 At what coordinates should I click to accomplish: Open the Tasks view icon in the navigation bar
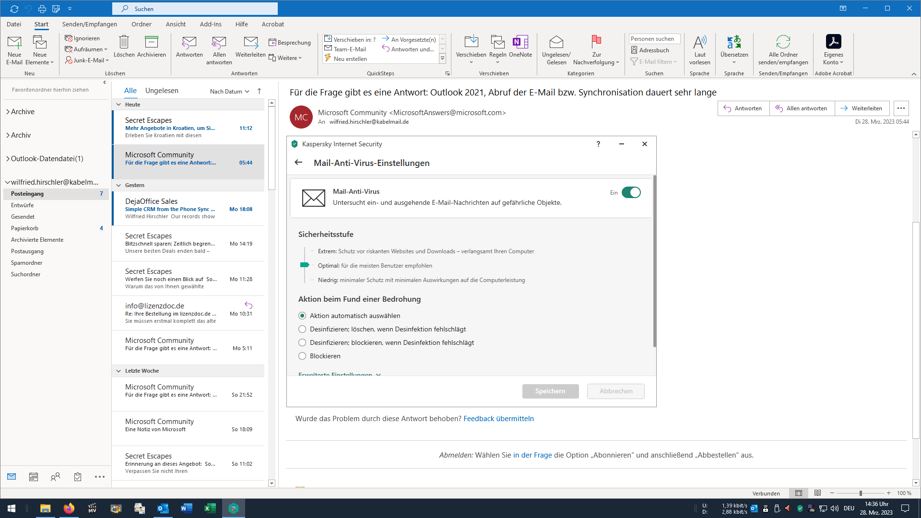78,477
